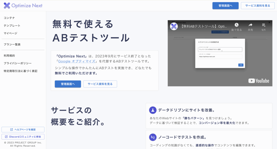
Task: Open 特定商取引法に基づく表記 link
Action: coord(20,71)
